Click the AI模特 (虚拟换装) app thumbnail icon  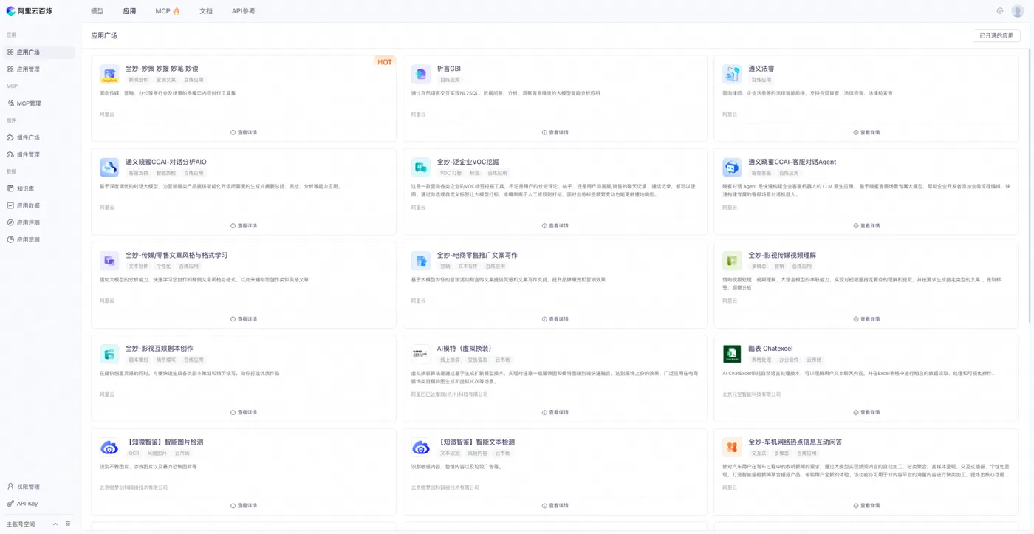click(421, 354)
